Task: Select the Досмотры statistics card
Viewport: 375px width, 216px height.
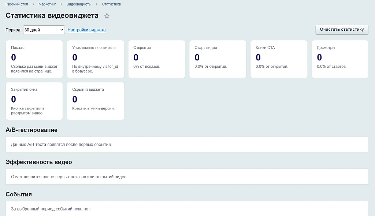Action: click(340, 59)
